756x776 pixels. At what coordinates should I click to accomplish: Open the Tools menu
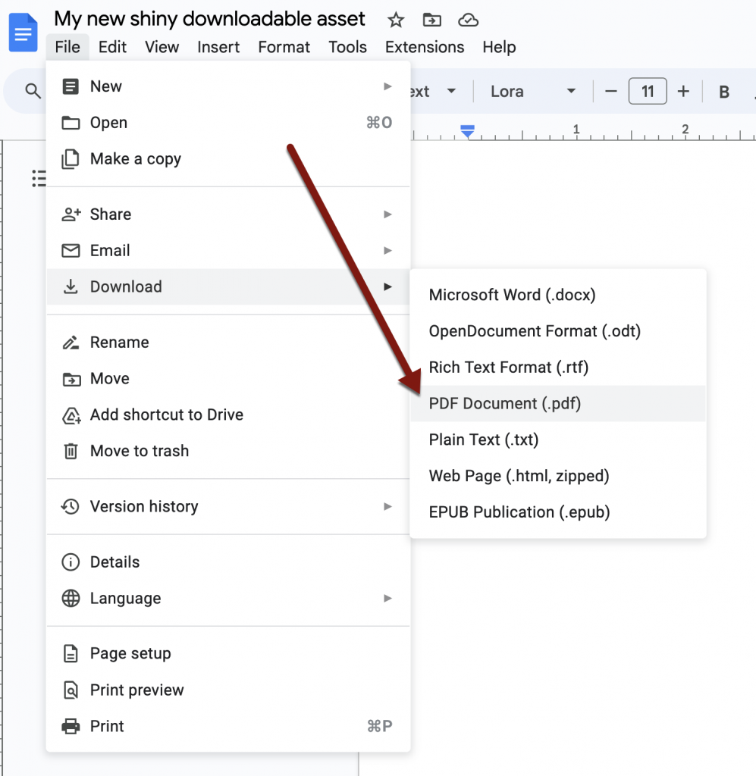point(347,47)
